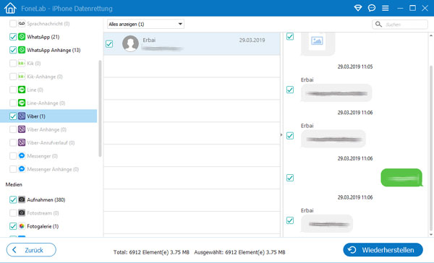
Task: Click the Line icon
Action: (22, 90)
